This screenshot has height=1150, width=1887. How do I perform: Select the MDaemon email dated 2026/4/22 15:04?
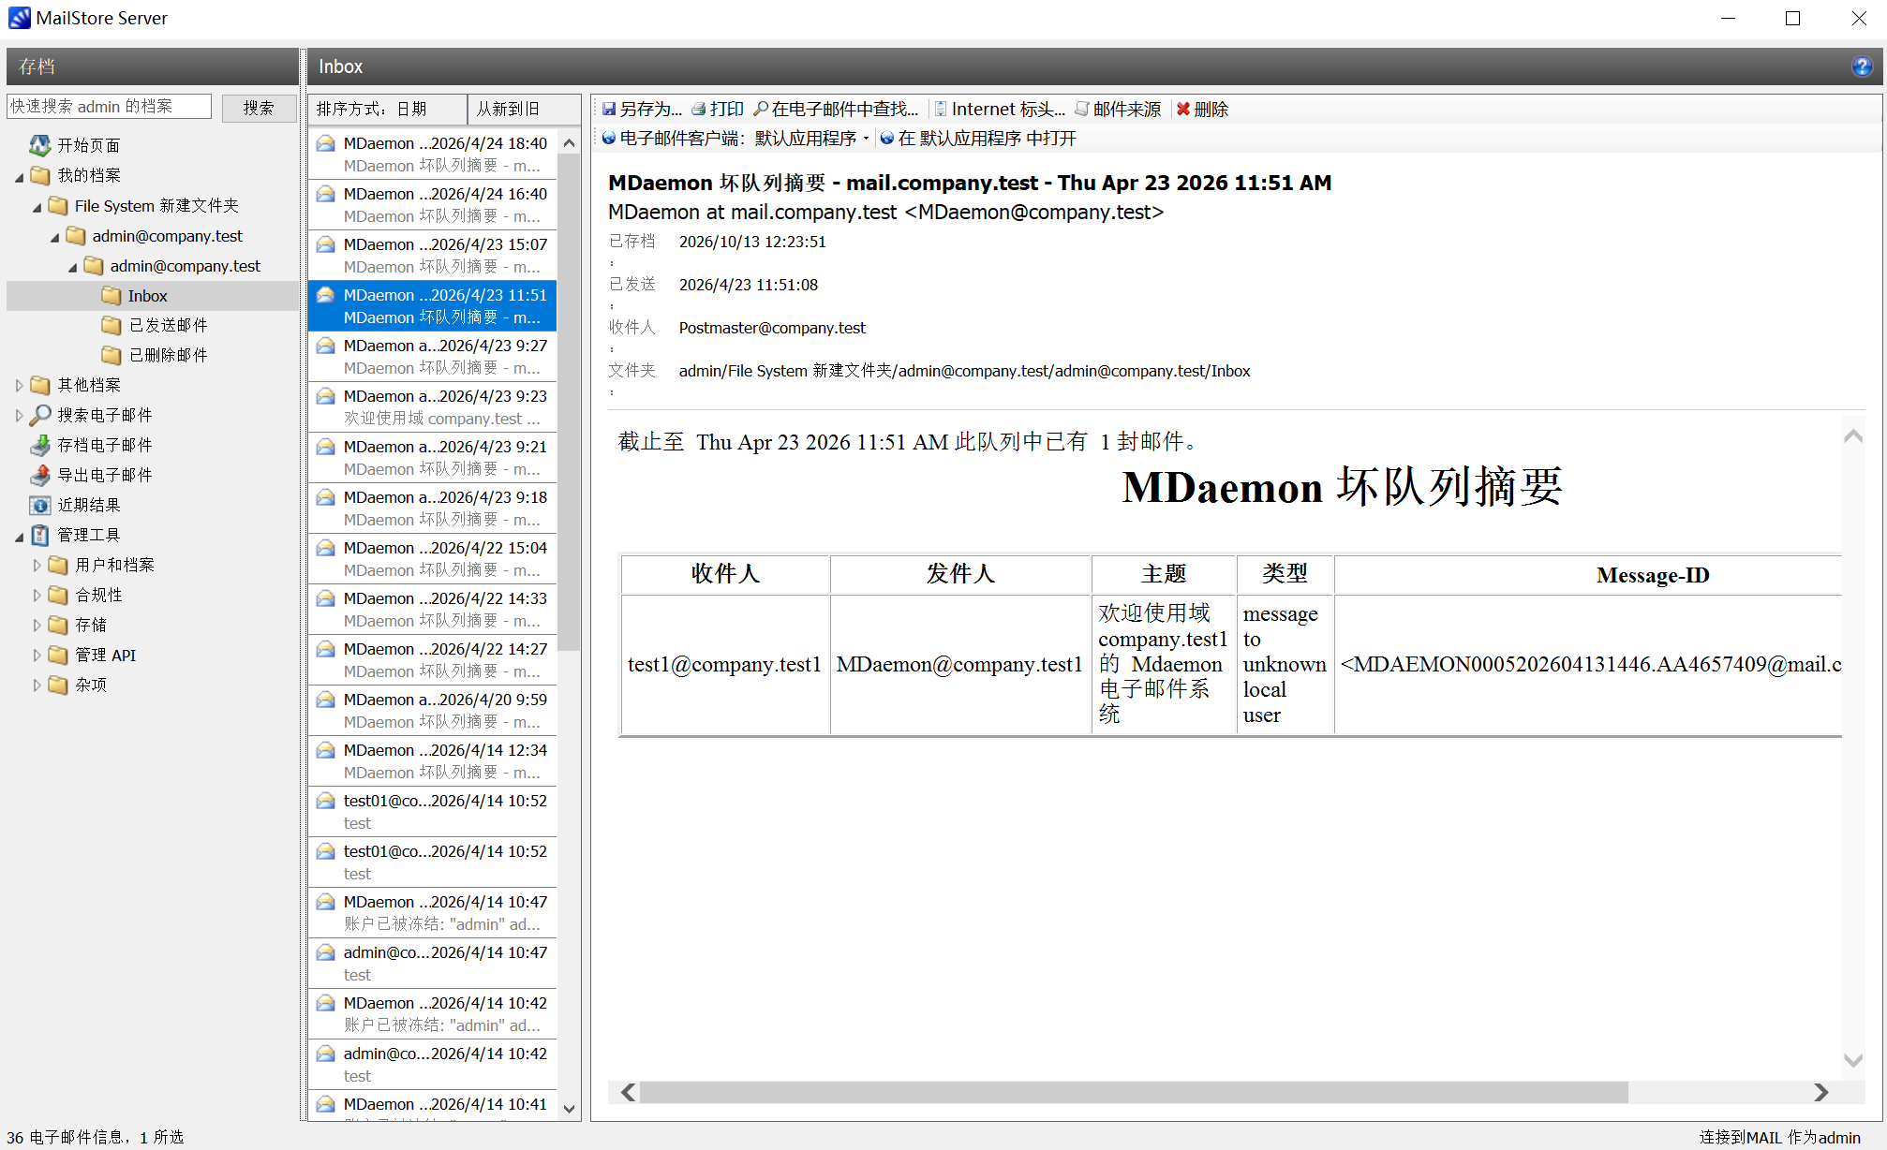coord(433,559)
